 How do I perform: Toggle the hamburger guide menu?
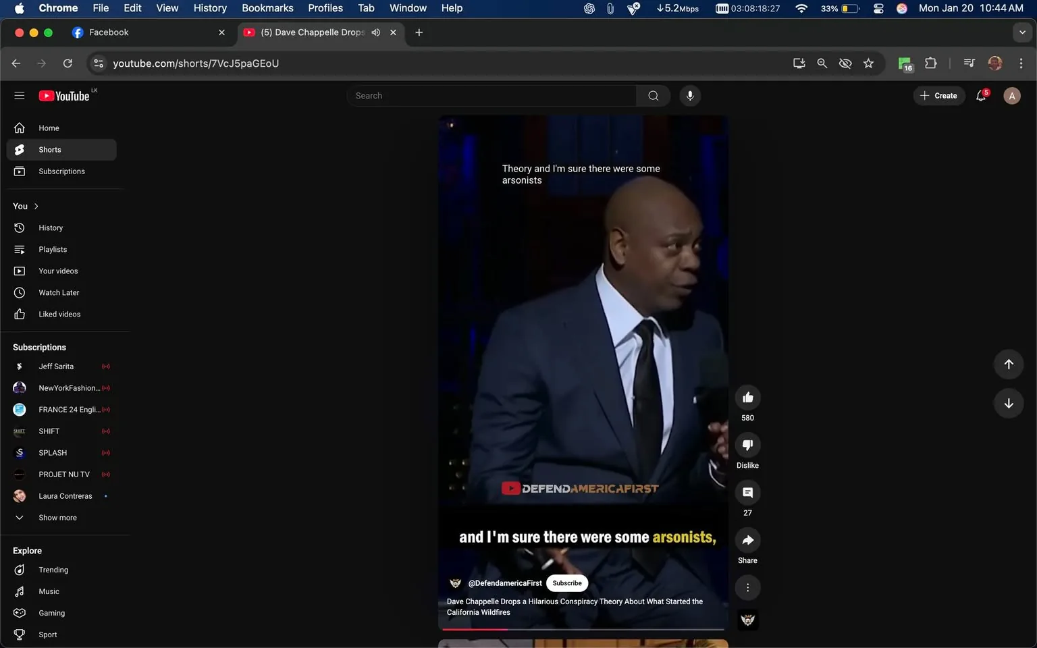click(x=20, y=96)
